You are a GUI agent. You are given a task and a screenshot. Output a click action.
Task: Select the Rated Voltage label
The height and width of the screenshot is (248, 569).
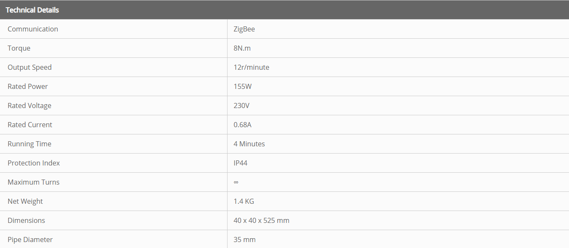point(29,105)
